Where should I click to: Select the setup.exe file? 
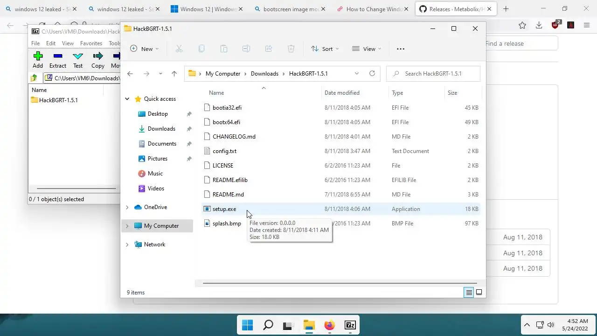coord(340,209)
